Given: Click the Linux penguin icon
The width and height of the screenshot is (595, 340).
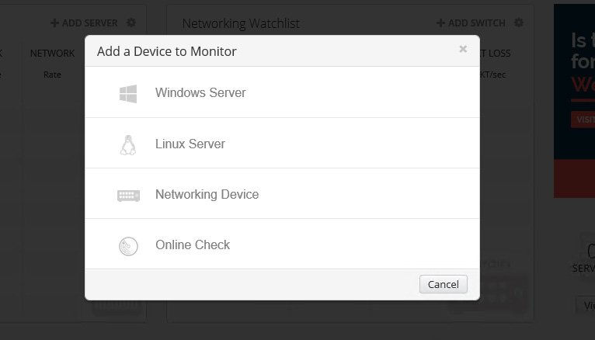Looking at the screenshot, I should (x=128, y=144).
